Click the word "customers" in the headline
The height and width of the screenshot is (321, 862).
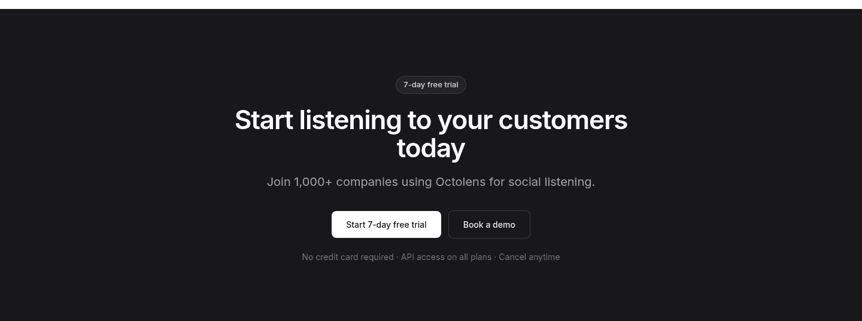pyautogui.click(x=563, y=120)
